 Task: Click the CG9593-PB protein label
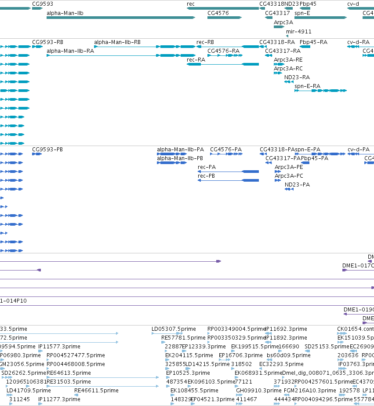pos(47,150)
